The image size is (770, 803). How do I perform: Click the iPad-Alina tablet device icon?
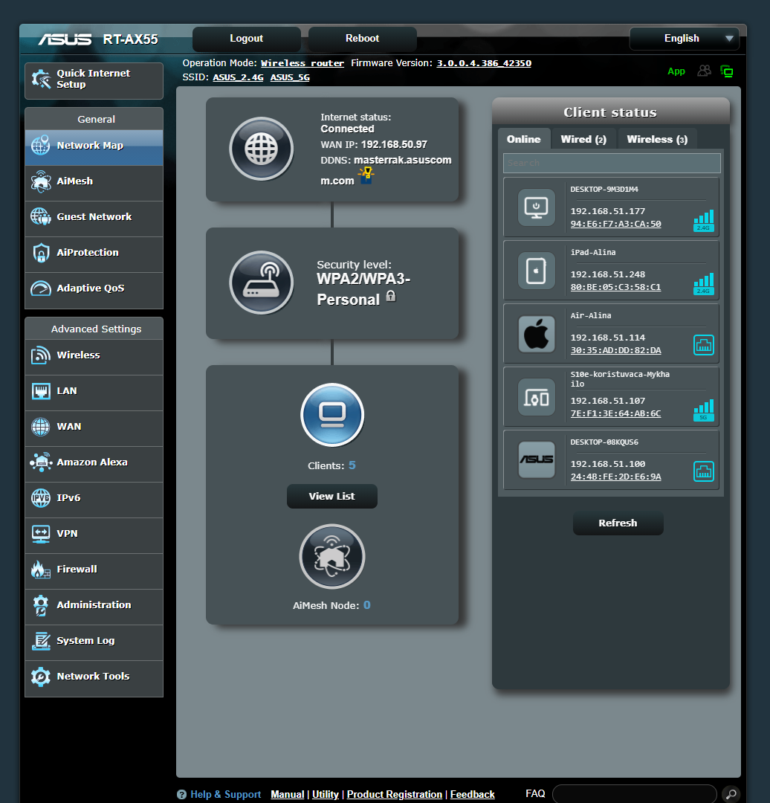(536, 271)
